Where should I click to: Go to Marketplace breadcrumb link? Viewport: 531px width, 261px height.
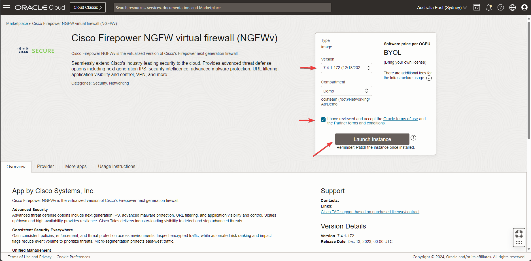[x=17, y=23]
